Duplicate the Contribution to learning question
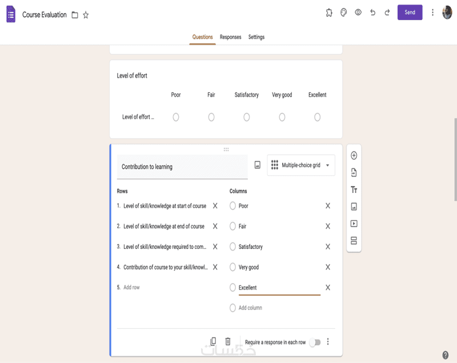 pyautogui.click(x=213, y=341)
